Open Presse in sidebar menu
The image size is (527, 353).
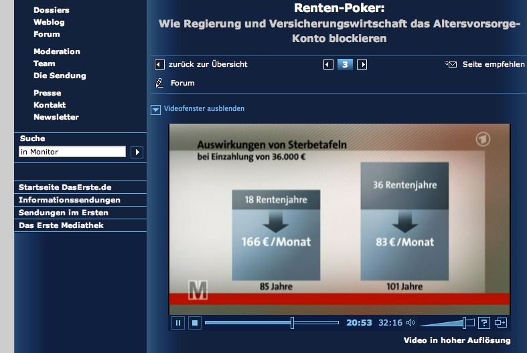pyautogui.click(x=48, y=93)
